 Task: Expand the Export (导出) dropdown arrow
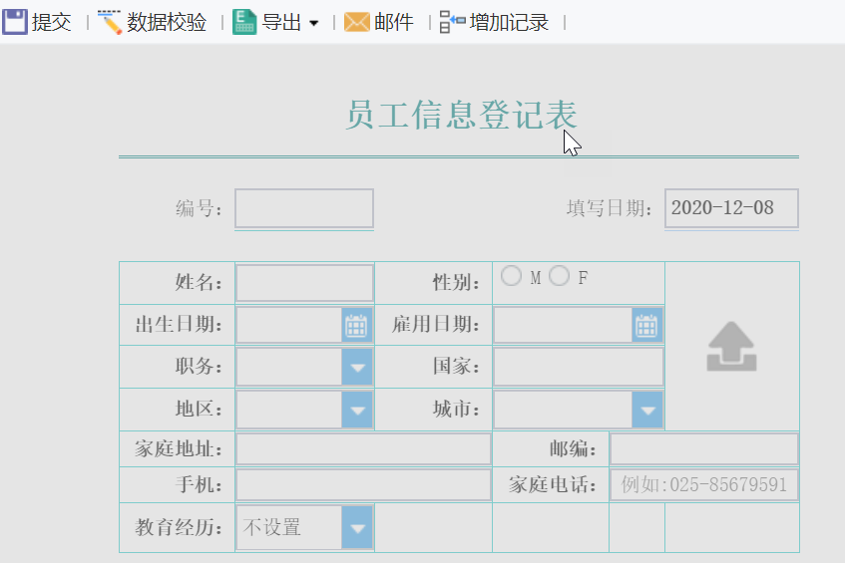313,23
